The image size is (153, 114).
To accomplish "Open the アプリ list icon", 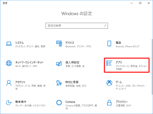I will (x=109, y=63).
